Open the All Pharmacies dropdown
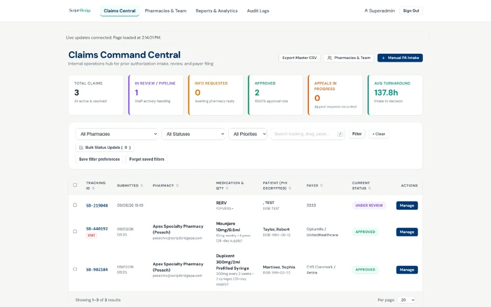 (117, 134)
